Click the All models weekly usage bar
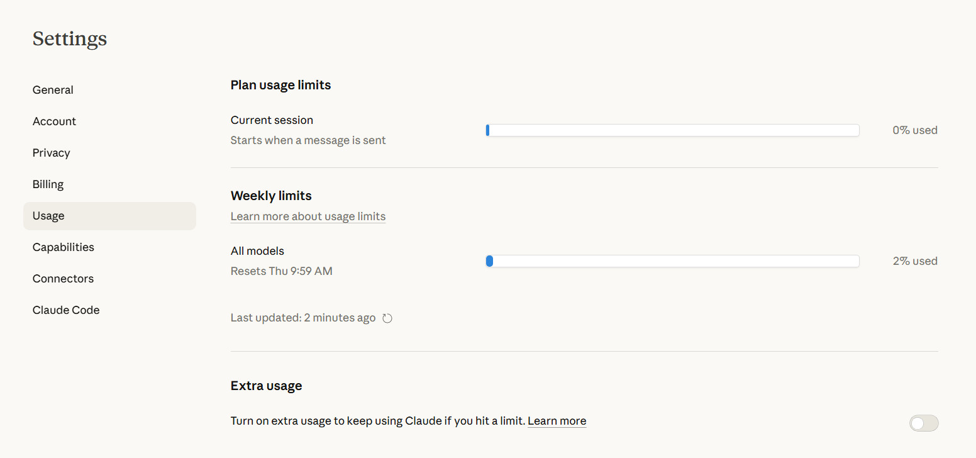This screenshot has height=458, width=976. pos(672,261)
